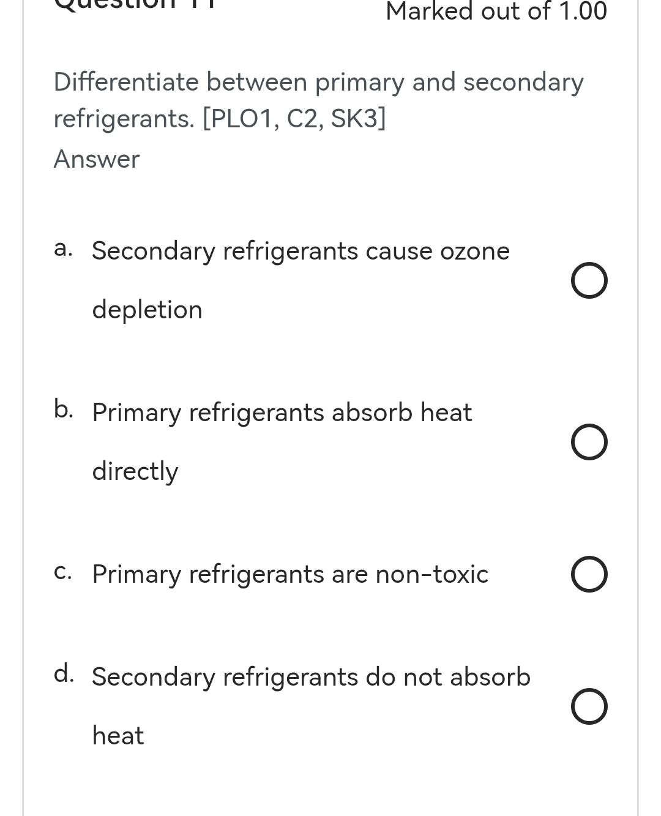This screenshot has height=816, width=661.
Task: Select the radio button for option c
Action: 589,574
